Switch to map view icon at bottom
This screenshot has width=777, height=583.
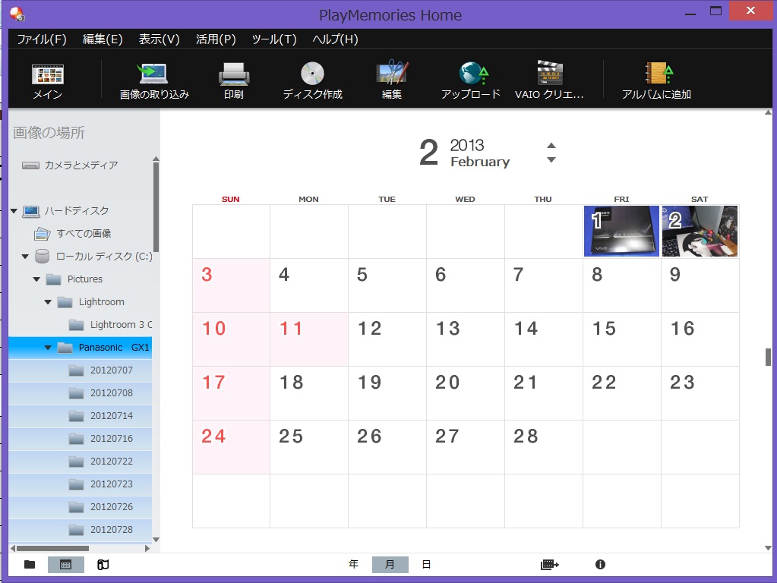pyautogui.click(x=103, y=564)
